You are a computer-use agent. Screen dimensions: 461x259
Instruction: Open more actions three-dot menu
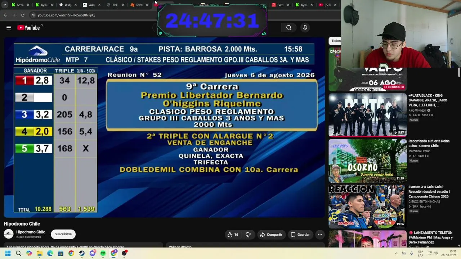click(x=320, y=235)
